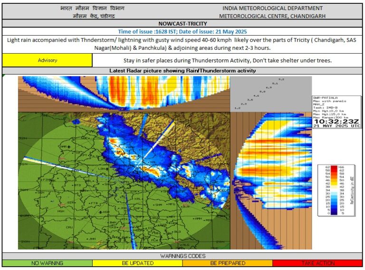Click the AMM station label on map
The image size is (365, 270).
coord(198,218)
